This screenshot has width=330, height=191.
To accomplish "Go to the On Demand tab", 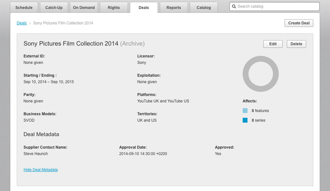I will point(84,8).
